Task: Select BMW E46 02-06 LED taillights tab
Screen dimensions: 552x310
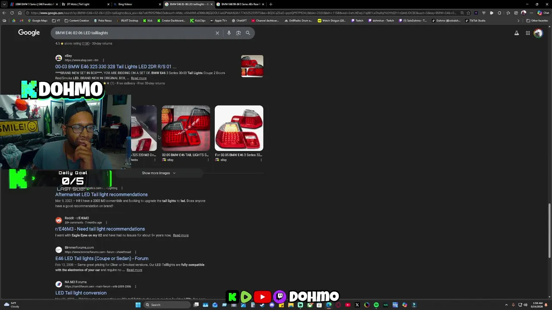Action: click(x=188, y=4)
